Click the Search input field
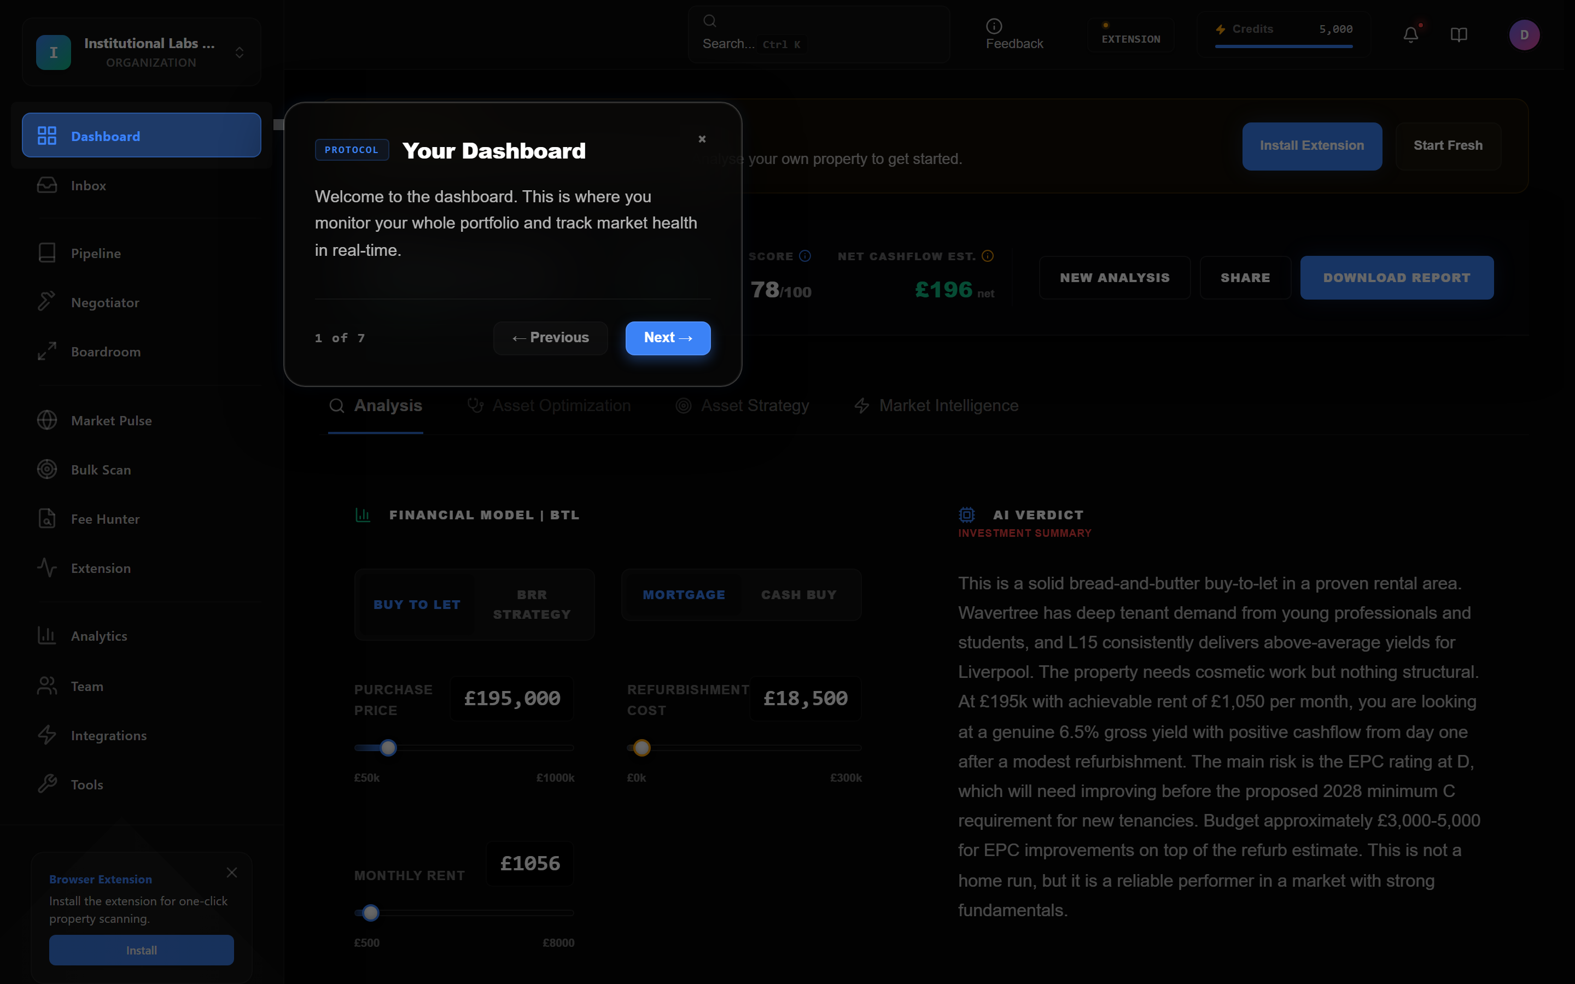 (819, 34)
